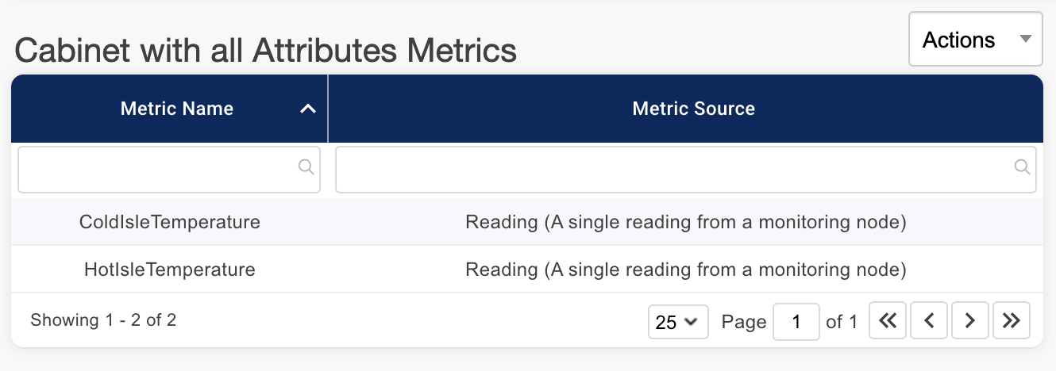Click the sort arrow on Metric Name
The height and width of the screenshot is (371, 1056).
click(308, 109)
